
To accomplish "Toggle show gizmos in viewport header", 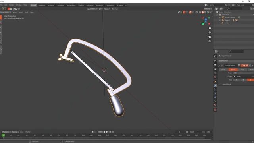I will [x=184, y=12].
